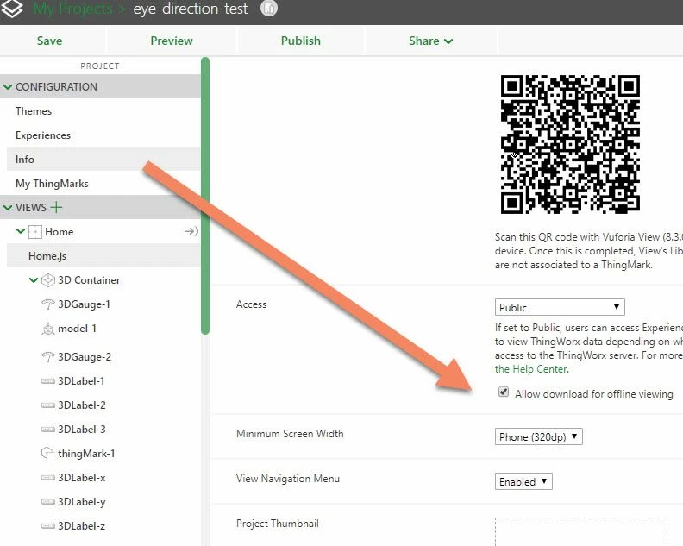This screenshot has width=683, height=546.
Task: Click the eye-direction-test project title
Action: pyautogui.click(x=191, y=9)
